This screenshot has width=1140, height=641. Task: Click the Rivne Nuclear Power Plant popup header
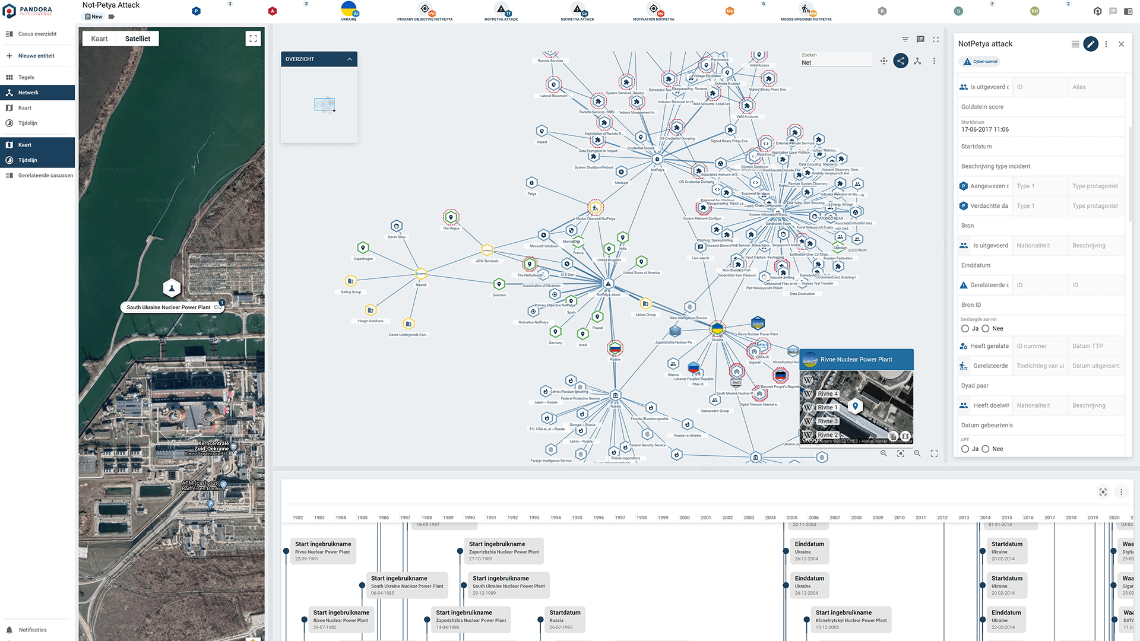point(856,360)
